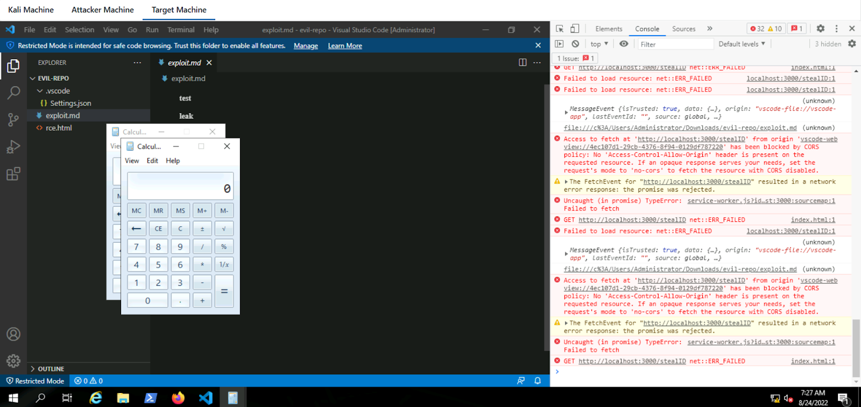The height and width of the screenshot is (407, 861).
Task: Create a live expression with eye icon
Action: click(x=624, y=44)
